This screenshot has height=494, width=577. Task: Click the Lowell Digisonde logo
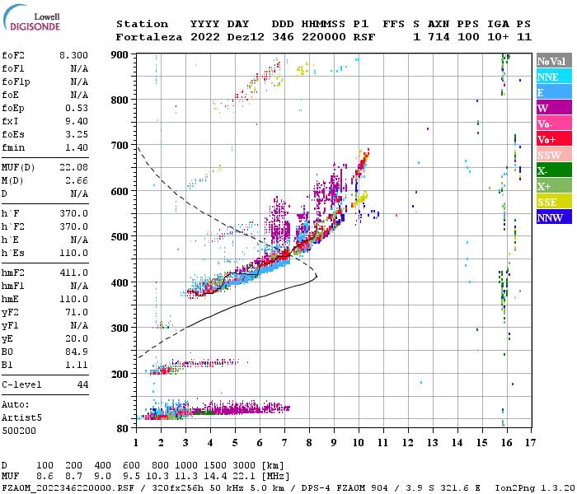31,18
